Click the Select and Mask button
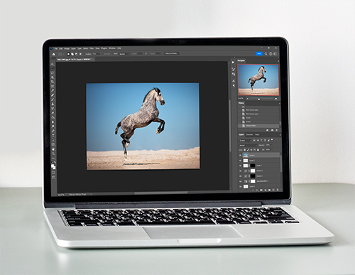Screen dimensions: 355x275 [171, 53]
